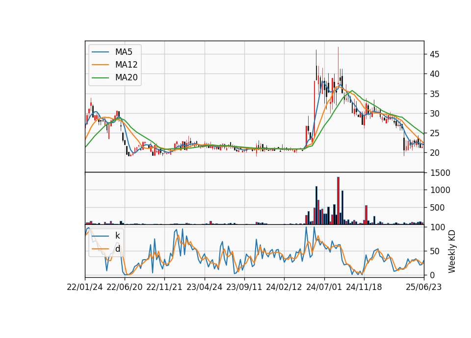The image size is (471, 338).
Task: Click the volume axis value 1500
Action: [440, 173]
